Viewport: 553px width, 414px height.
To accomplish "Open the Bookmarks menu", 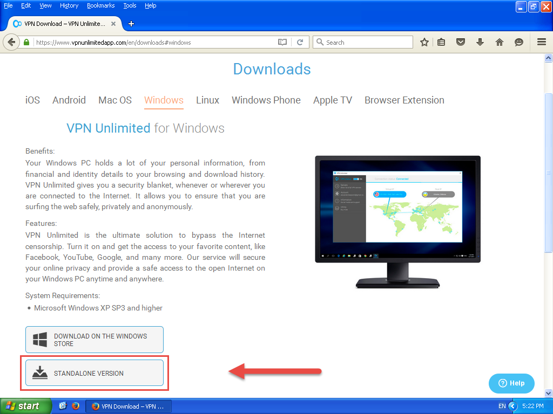I will [x=101, y=5].
